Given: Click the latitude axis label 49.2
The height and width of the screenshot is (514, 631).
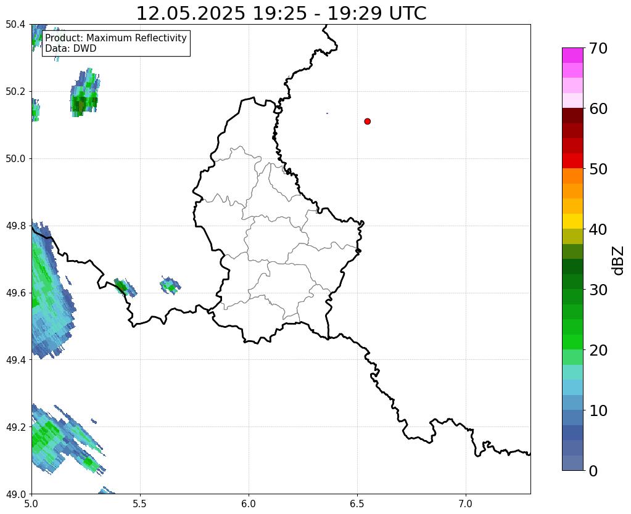Looking at the screenshot, I should (15, 427).
